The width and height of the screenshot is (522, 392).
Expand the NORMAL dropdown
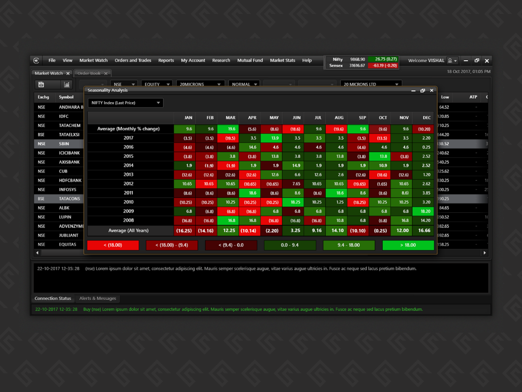click(x=244, y=84)
